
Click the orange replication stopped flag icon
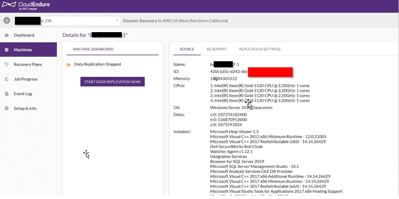coord(69,65)
